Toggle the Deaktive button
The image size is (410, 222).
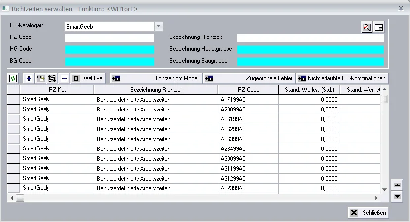[x=88, y=78]
